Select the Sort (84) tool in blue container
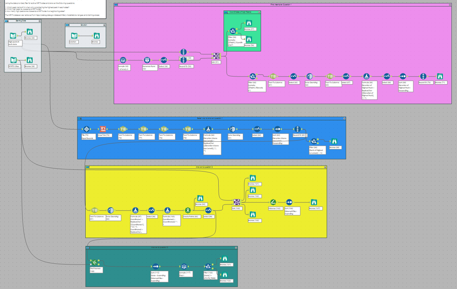 [x=277, y=129]
